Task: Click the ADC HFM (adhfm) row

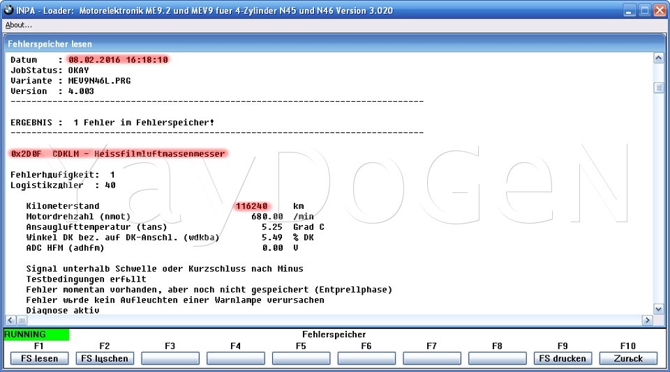Action: (x=163, y=248)
